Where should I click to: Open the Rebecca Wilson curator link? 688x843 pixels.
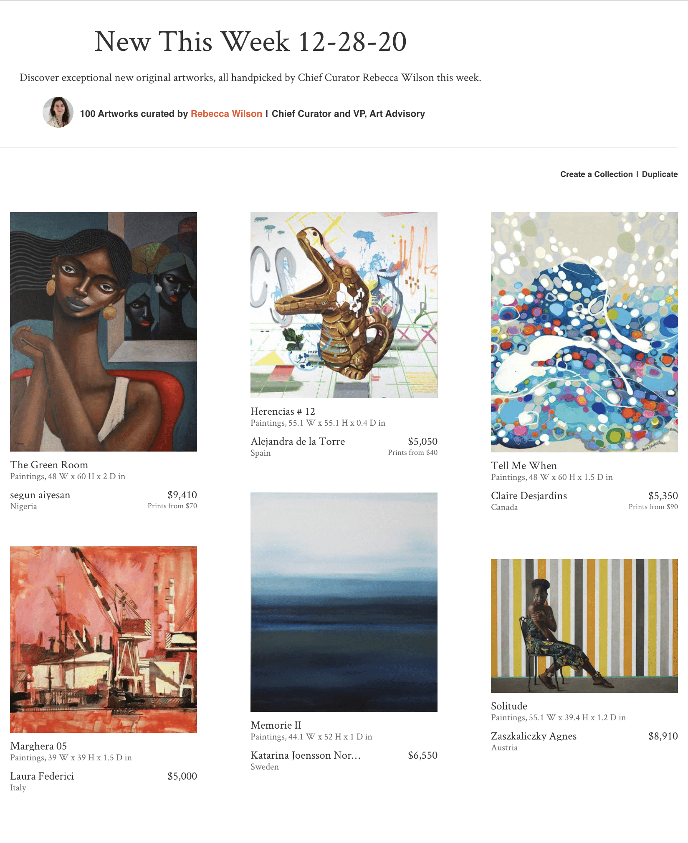(226, 114)
